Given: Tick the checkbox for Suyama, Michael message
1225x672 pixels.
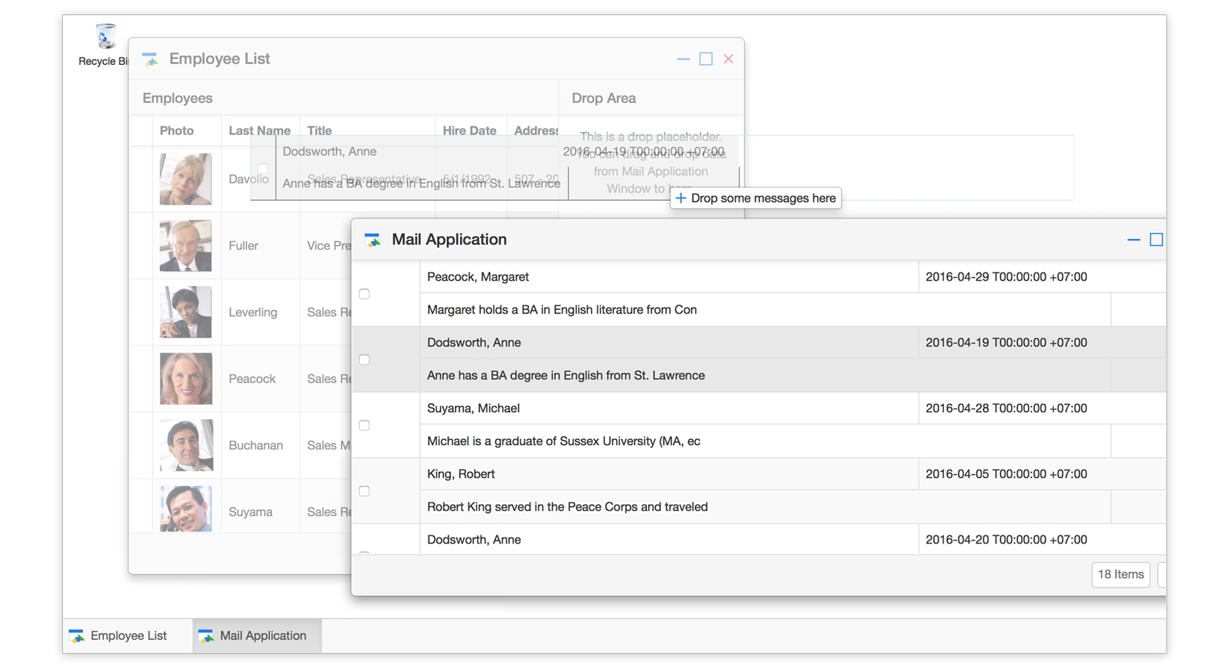Looking at the screenshot, I should click(365, 426).
